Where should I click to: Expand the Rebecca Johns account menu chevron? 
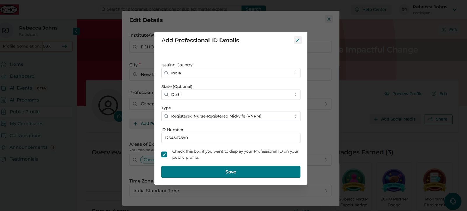click(454, 10)
